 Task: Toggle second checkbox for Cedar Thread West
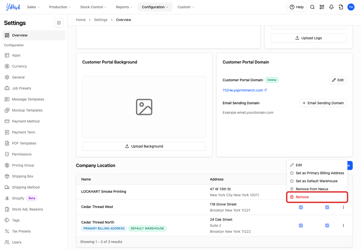point(327,207)
